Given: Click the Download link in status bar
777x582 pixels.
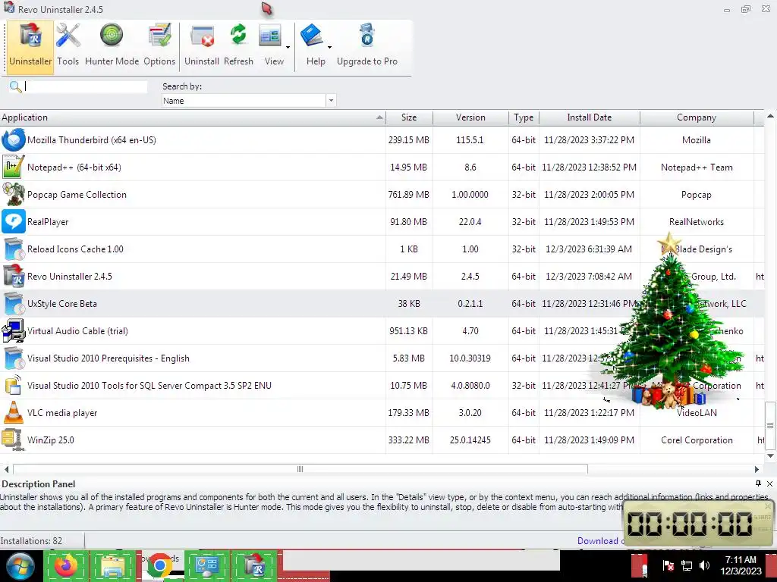Looking at the screenshot, I should tap(600, 541).
